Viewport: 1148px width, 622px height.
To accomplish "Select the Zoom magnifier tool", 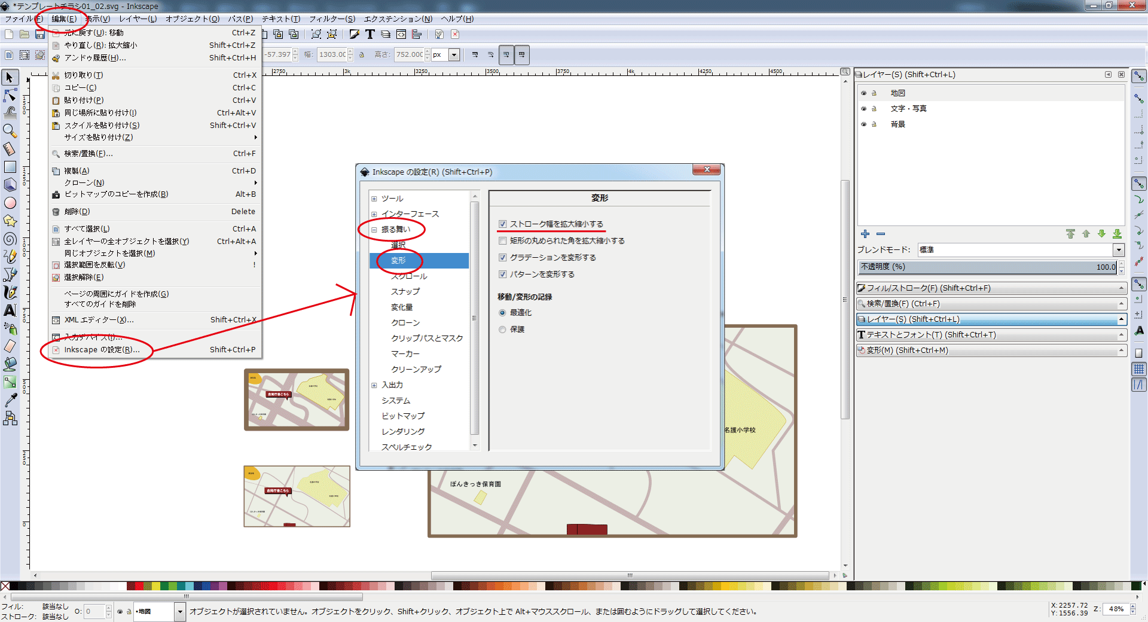I will [10, 130].
